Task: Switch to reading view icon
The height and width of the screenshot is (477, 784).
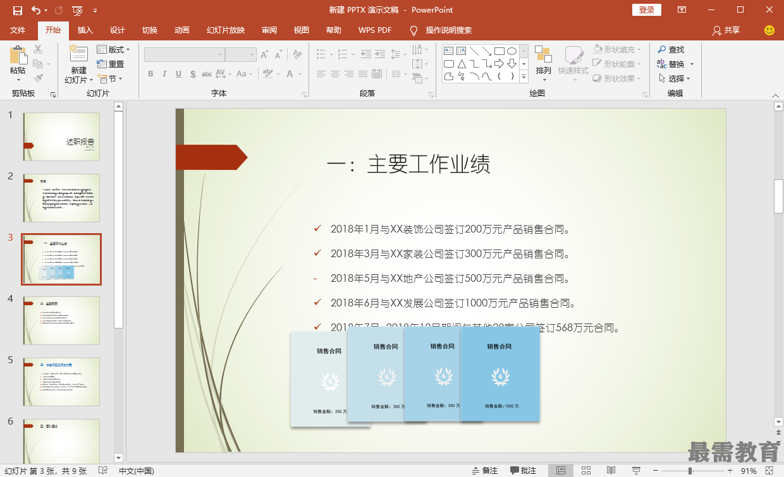Action: [x=611, y=471]
